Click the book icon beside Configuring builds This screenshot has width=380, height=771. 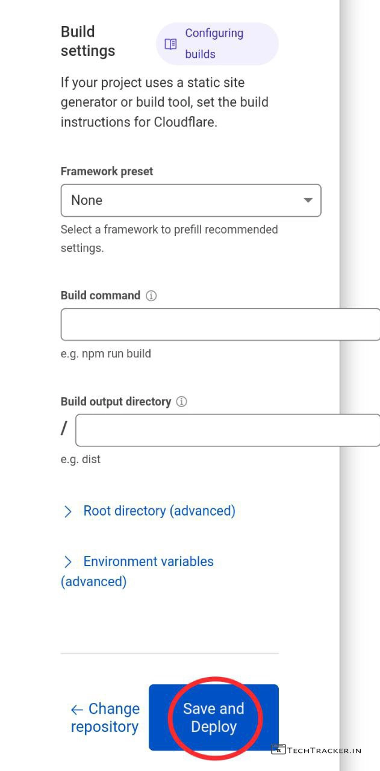(x=171, y=44)
